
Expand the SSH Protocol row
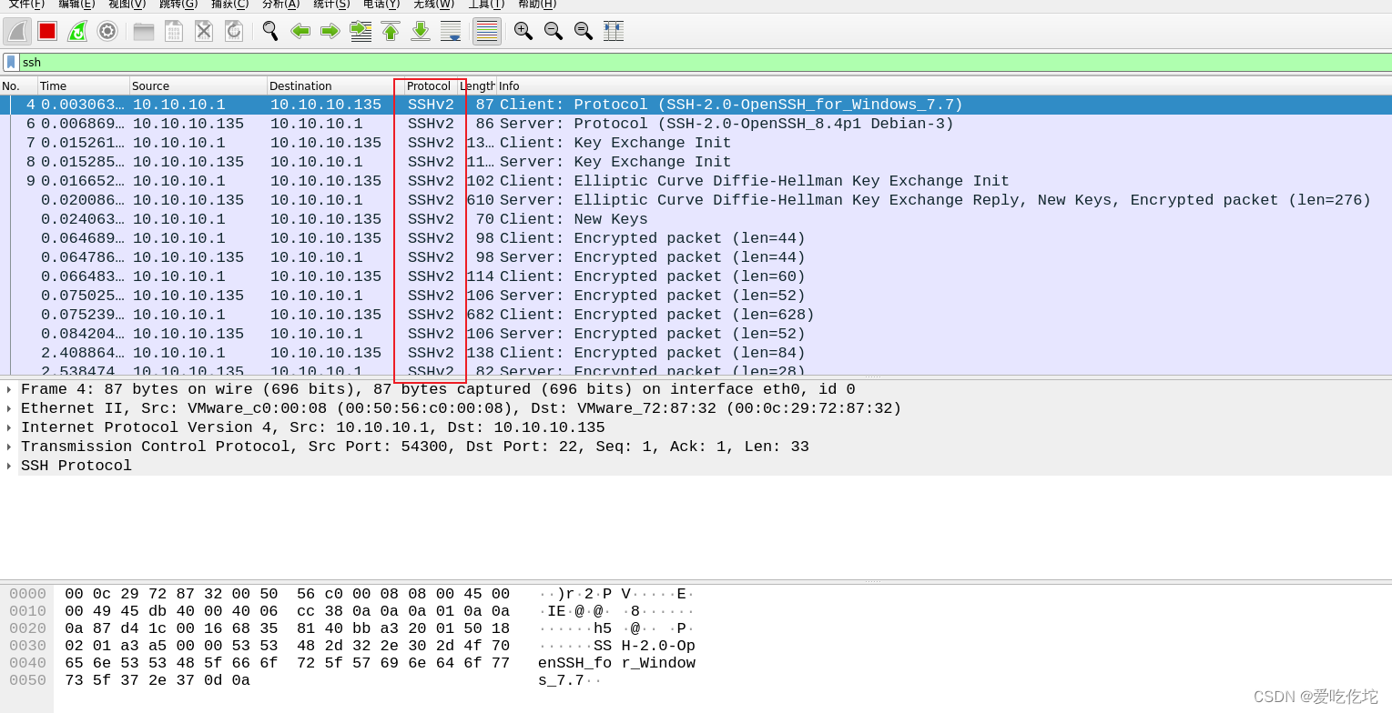[9, 466]
